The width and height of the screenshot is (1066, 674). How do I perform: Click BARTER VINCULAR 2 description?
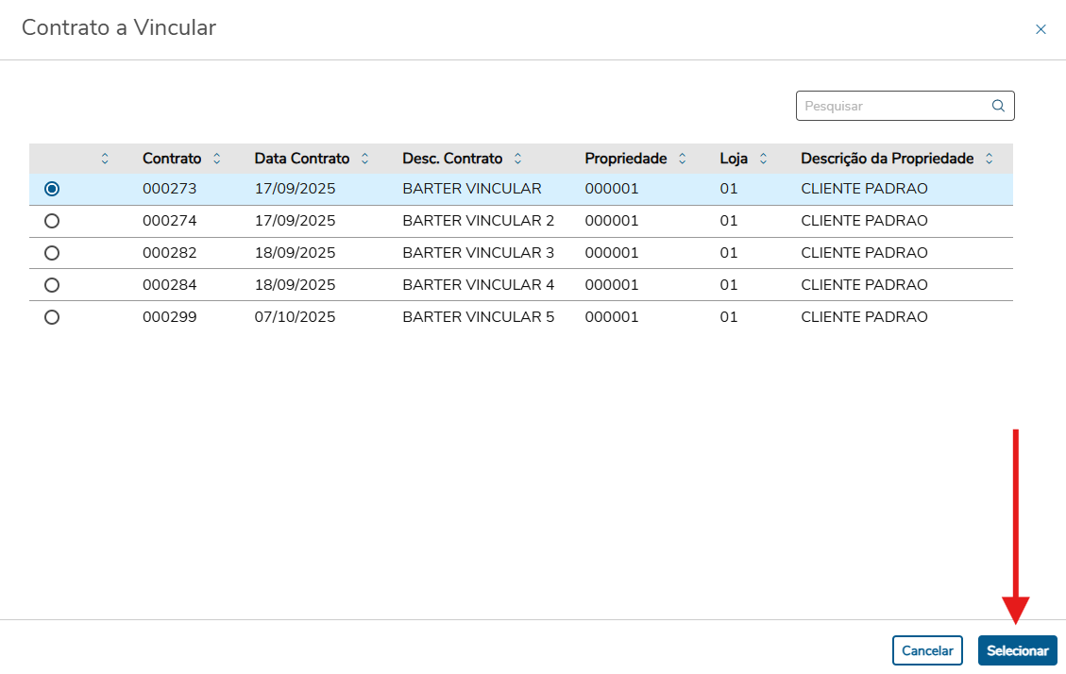coord(479,221)
